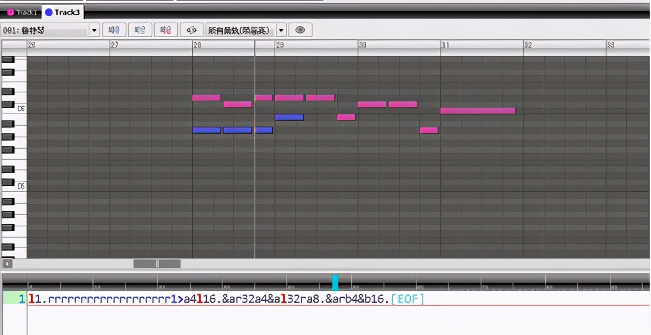Screen dimensions: 651x335
Task: Click the cyan position marker in lower timeline
Action: [335, 283]
